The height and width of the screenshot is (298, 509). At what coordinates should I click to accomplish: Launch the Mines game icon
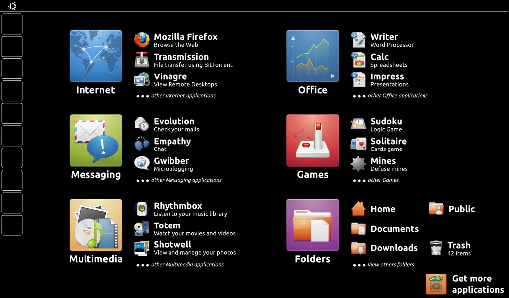358,164
